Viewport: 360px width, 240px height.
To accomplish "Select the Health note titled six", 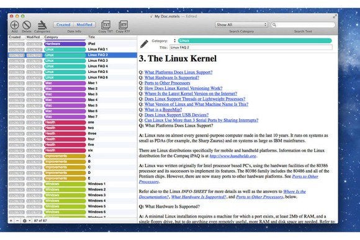I will 73,150.
